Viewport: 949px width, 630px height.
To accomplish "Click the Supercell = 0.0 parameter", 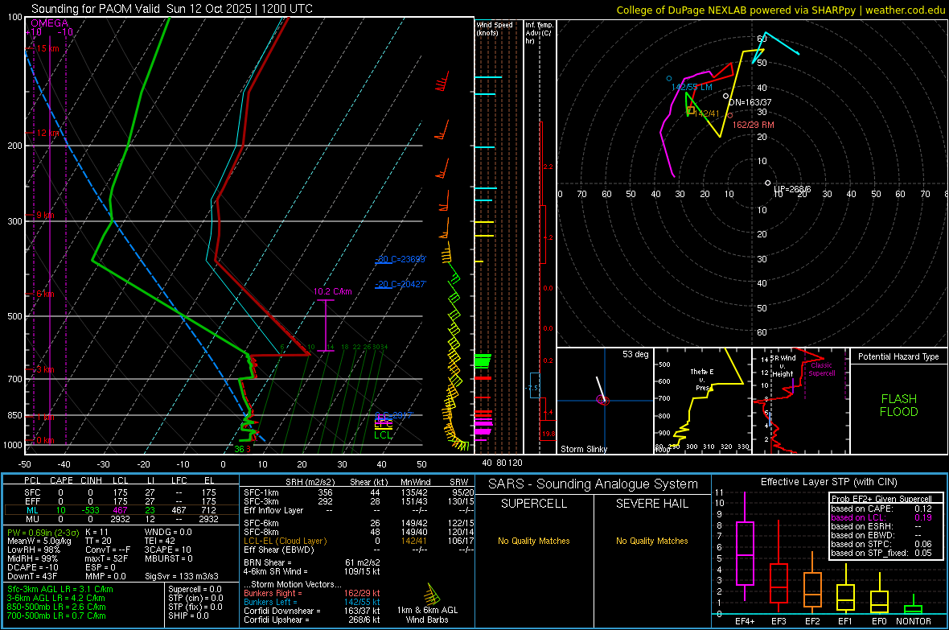I will coord(195,590).
